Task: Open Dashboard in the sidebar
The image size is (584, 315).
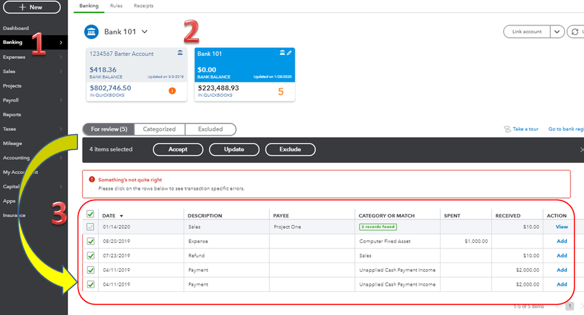Action: (16, 28)
